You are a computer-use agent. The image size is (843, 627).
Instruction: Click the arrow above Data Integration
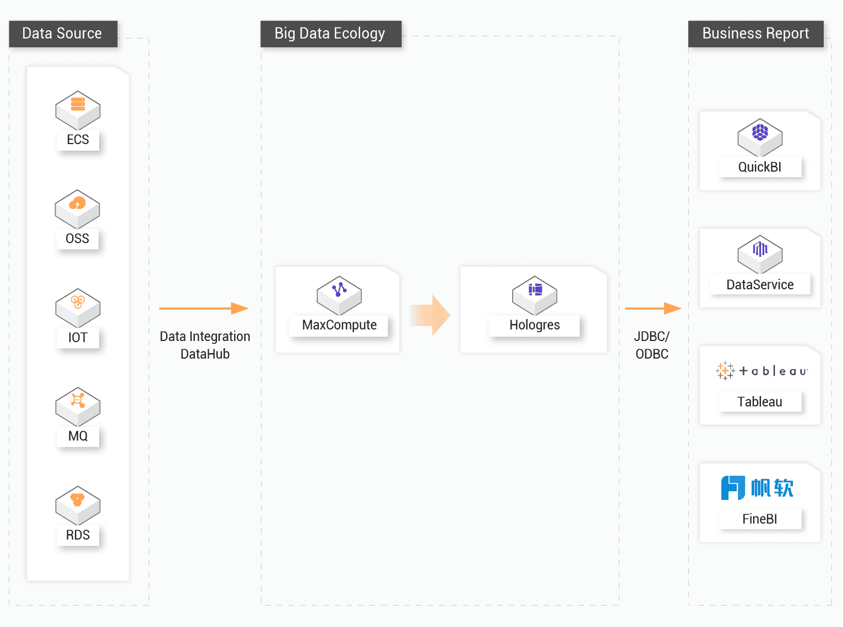click(204, 309)
